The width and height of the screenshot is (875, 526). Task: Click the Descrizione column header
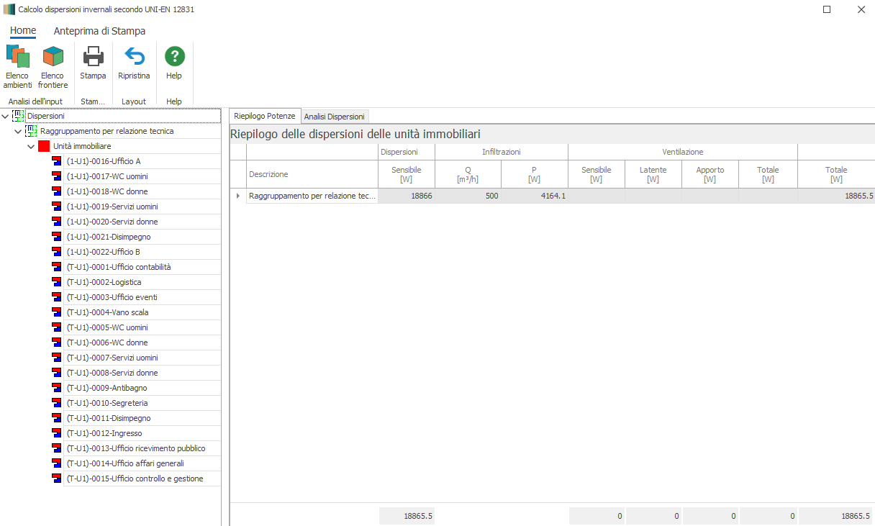pyautogui.click(x=268, y=174)
